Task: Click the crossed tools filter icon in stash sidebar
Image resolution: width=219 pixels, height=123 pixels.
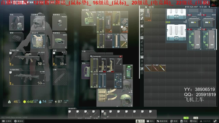Action: (142, 30)
